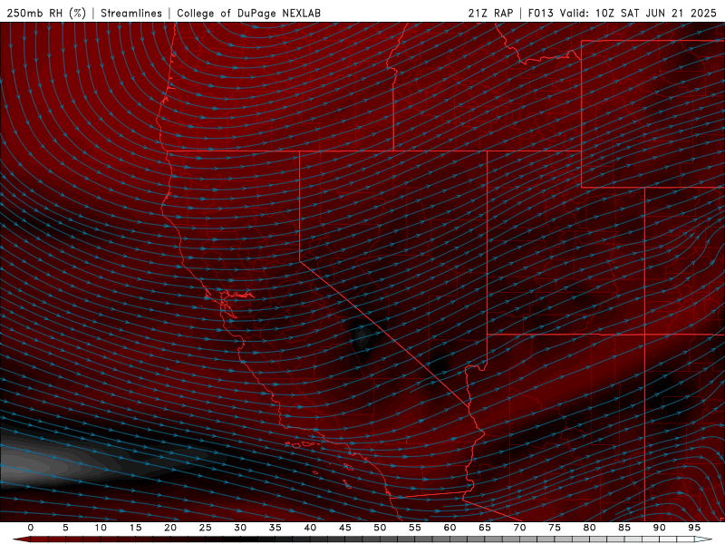Click the 20 label on the color scale

(x=170, y=528)
